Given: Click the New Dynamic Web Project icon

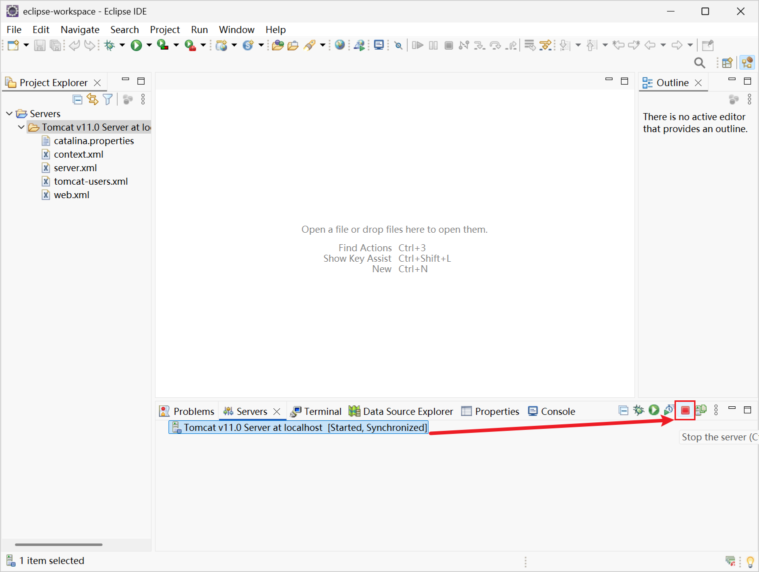Looking at the screenshot, I should [x=221, y=46].
